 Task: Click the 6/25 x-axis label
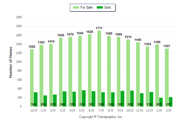pyautogui.click(x=91, y=110)
